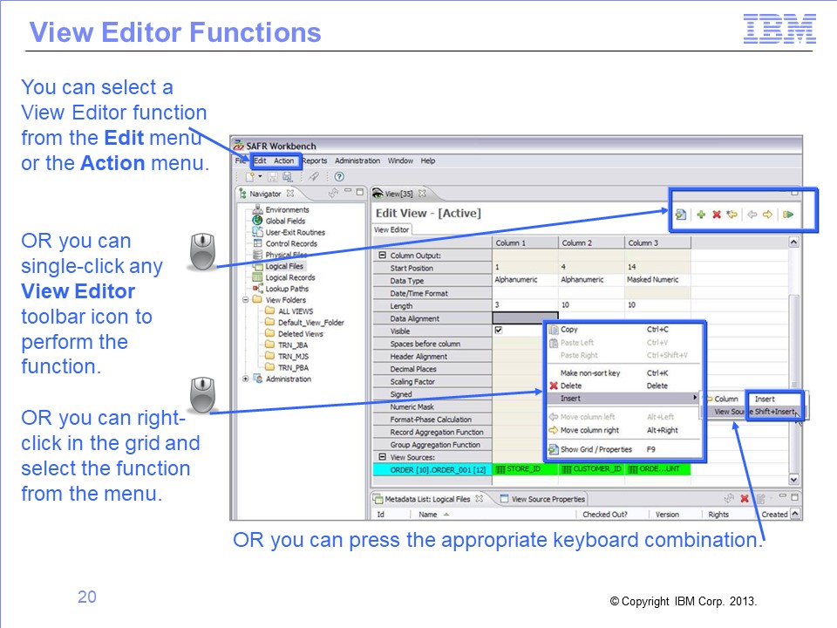Click the Global Fields globe icon
Screen dimensions: 837x628
click(257, 221)
